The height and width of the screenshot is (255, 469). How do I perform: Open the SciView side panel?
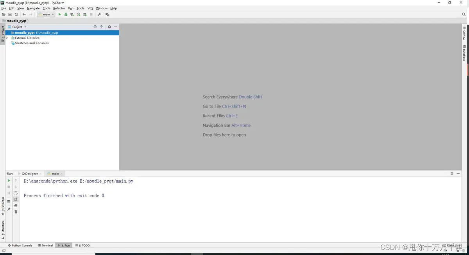tap(464, 33)
